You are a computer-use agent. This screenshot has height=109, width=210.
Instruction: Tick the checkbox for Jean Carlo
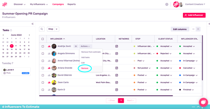tap(43, 83)
